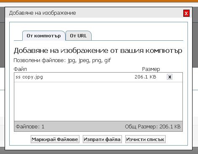The height and width of the screenshot is (154, 198).
Task: Click the Общ Размер: 206.1 KB total
Action: [x=153, y=127]
